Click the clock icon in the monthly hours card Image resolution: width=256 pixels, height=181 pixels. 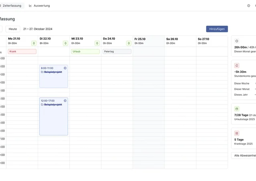pyautogui.click(x=237, y=41)
